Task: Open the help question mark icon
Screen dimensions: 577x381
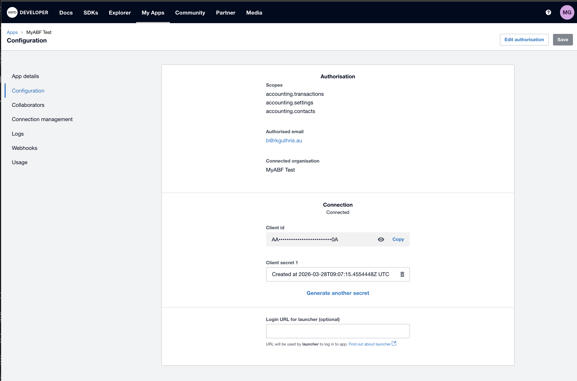Action: pos(548,12)
